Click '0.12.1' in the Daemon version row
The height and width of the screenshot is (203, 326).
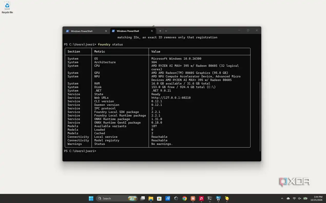[x=157, y=105]
